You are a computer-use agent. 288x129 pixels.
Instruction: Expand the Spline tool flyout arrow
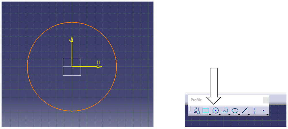[229, 115]
